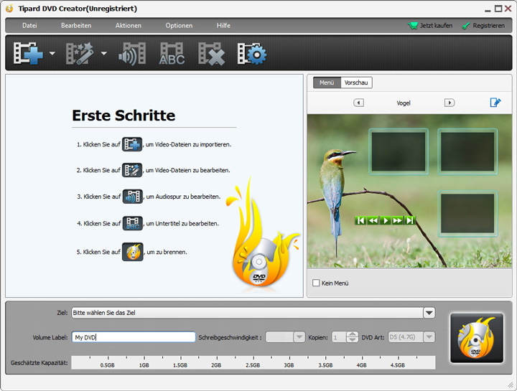Select the top-left menu thumbnail frame
The height and width of the screenshot is (391, 517).
399,151
